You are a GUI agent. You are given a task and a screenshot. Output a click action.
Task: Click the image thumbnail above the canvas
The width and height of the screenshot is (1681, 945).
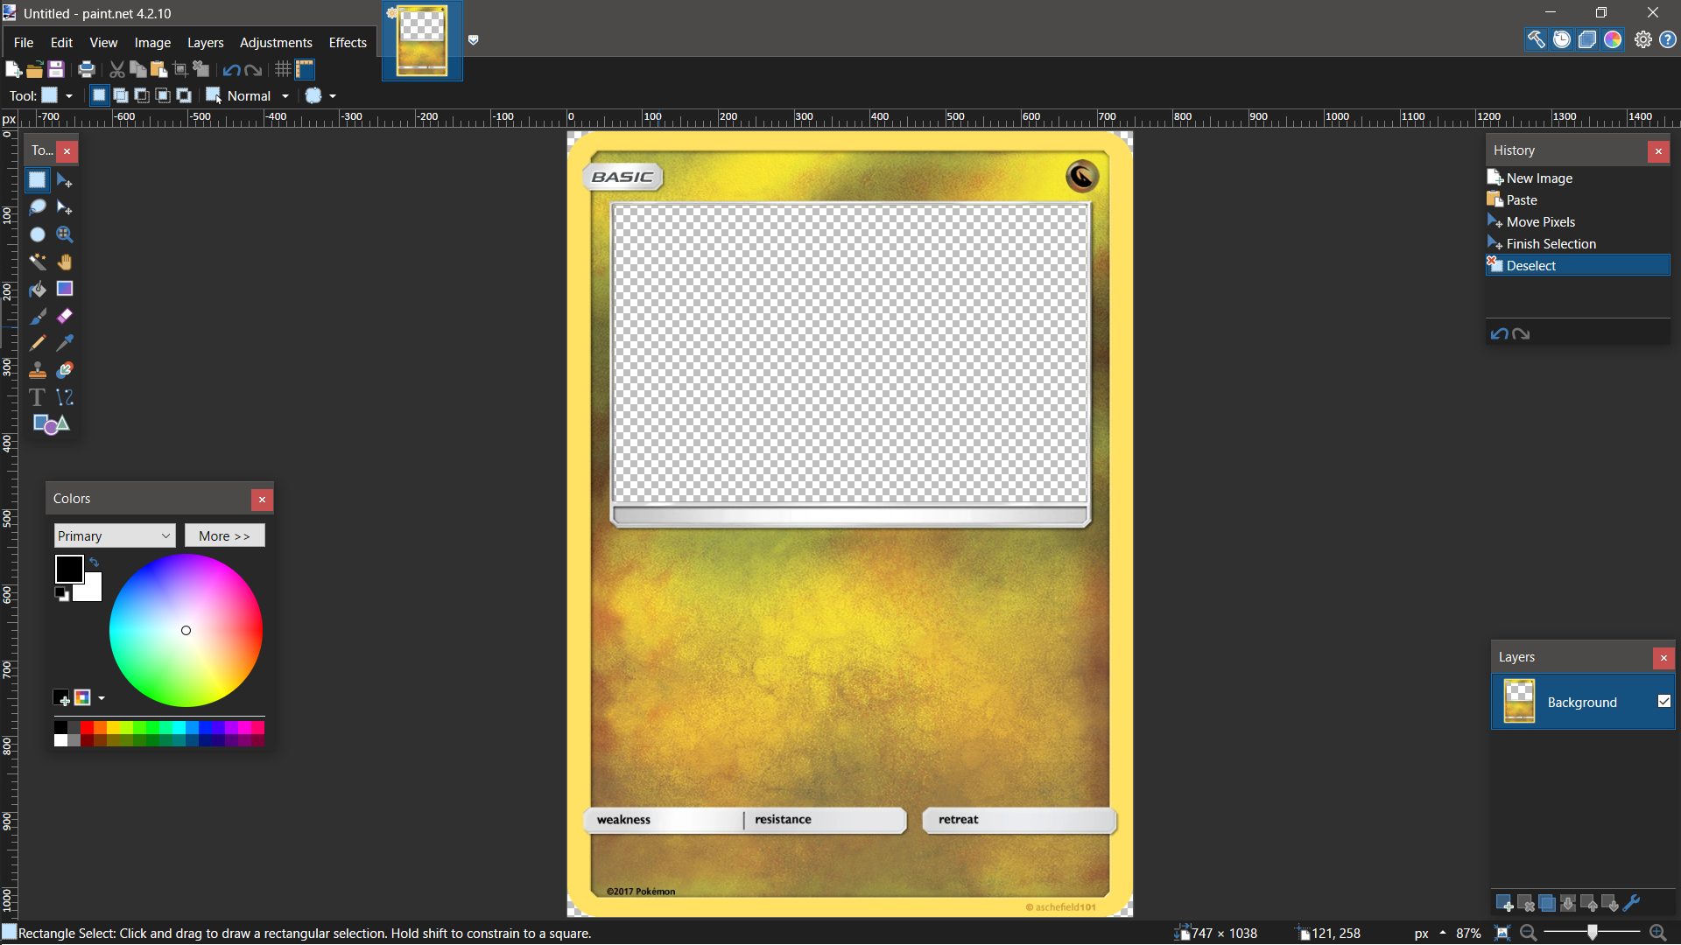point(422,40)
